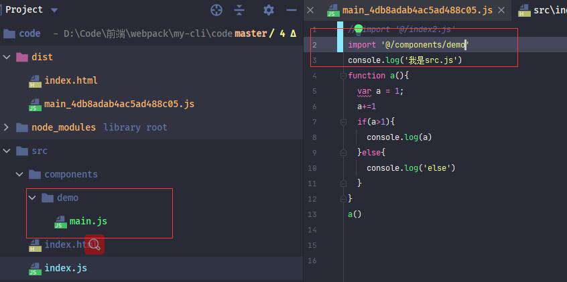The image size is (567, 282).
Task: Click the node_modules folder icon
Action: click(22, 127)
